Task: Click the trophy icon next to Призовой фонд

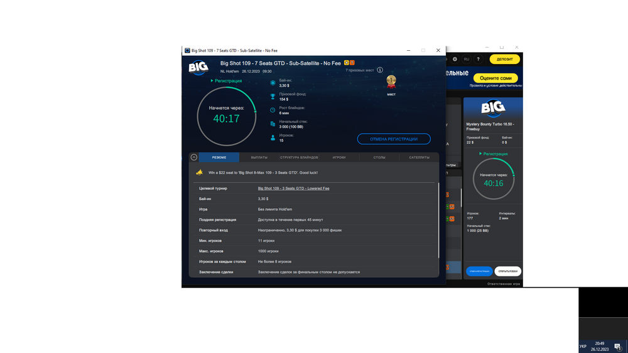Action: click(273, 97)
